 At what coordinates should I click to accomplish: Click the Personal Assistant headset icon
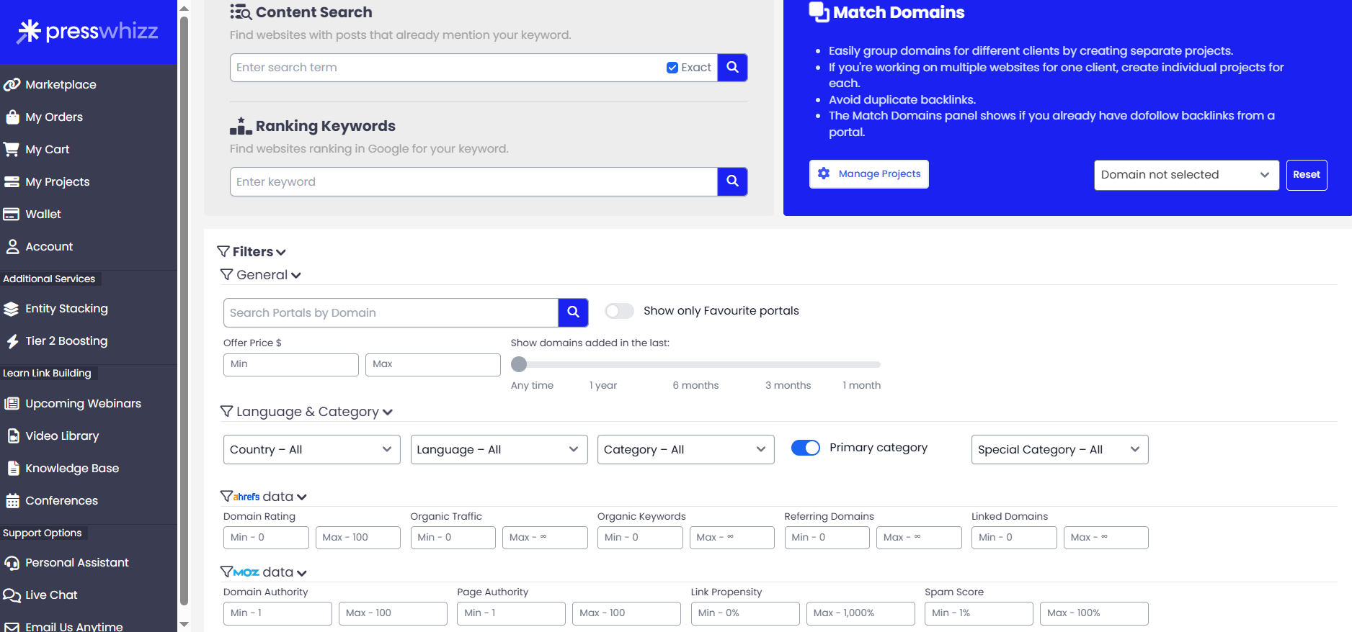(x=12, y=563)
